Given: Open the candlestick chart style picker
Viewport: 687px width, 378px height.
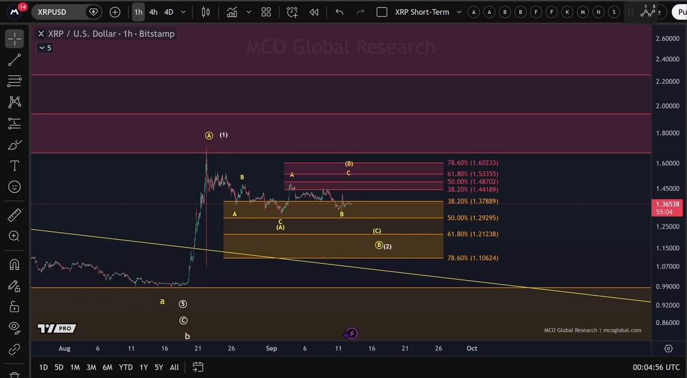Looking at the screenshot, I should click(206, 12).
